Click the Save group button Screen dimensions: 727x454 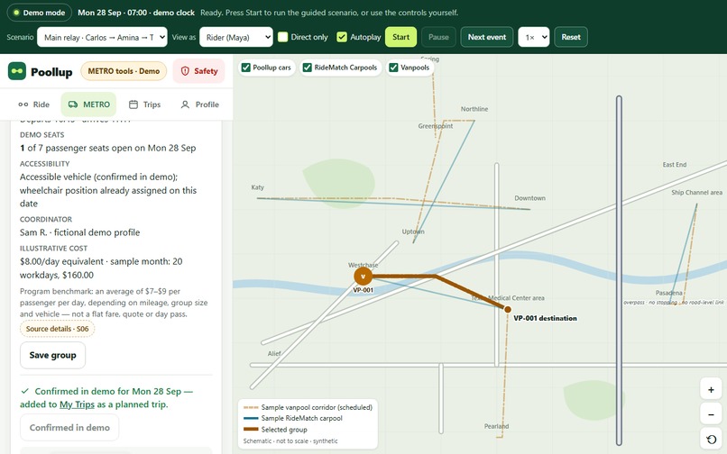(53, 355)
